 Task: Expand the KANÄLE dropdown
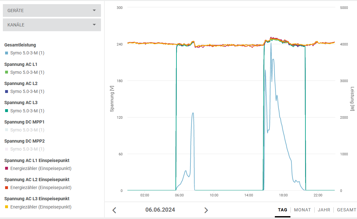click(52, 25)
